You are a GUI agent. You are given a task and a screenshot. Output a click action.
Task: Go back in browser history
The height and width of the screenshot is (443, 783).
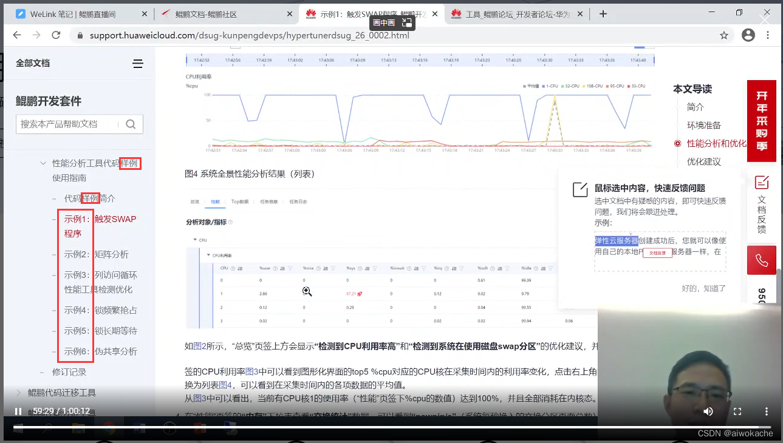coord(17,35)
